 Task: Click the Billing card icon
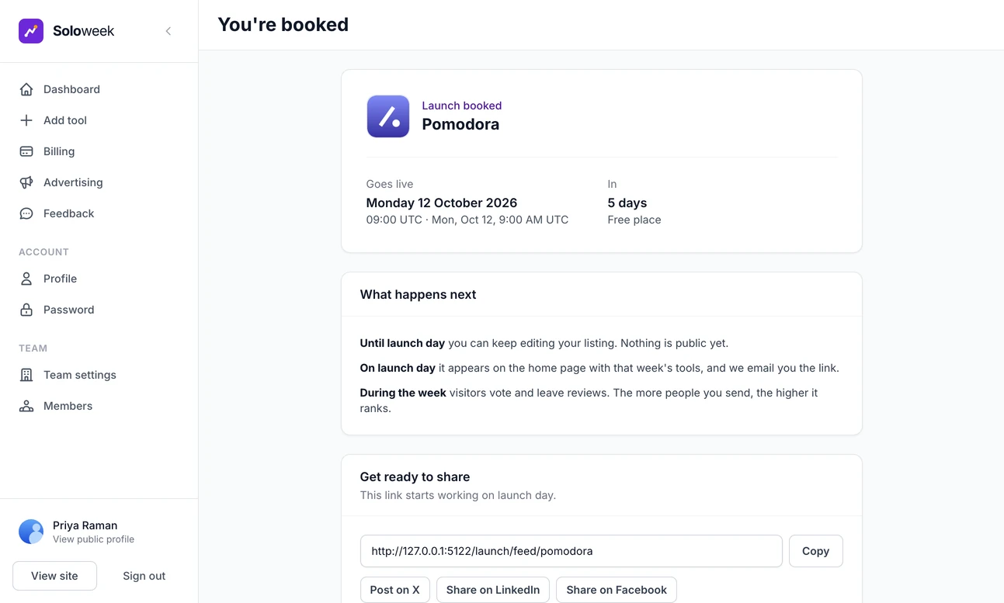tap(26, 151)
